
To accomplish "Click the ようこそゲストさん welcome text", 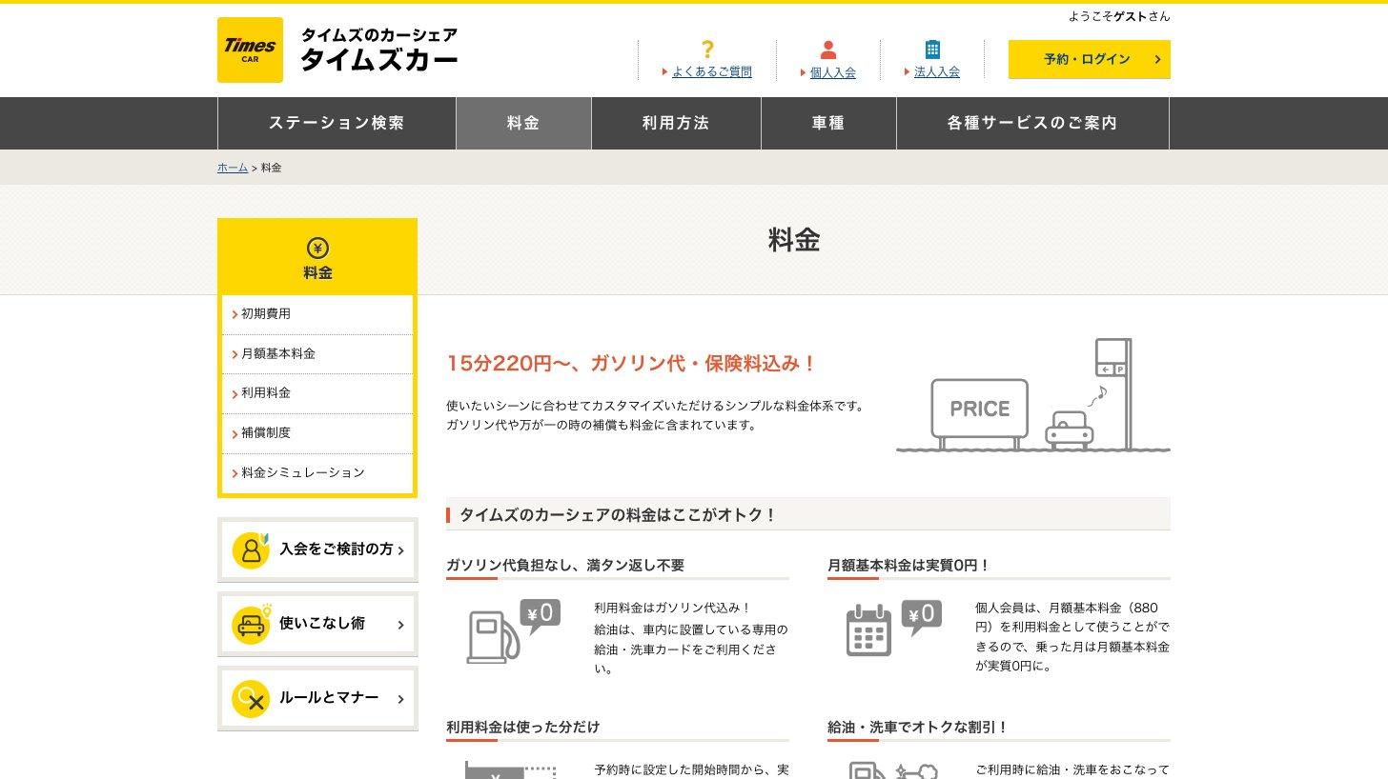I will 1119,16.
